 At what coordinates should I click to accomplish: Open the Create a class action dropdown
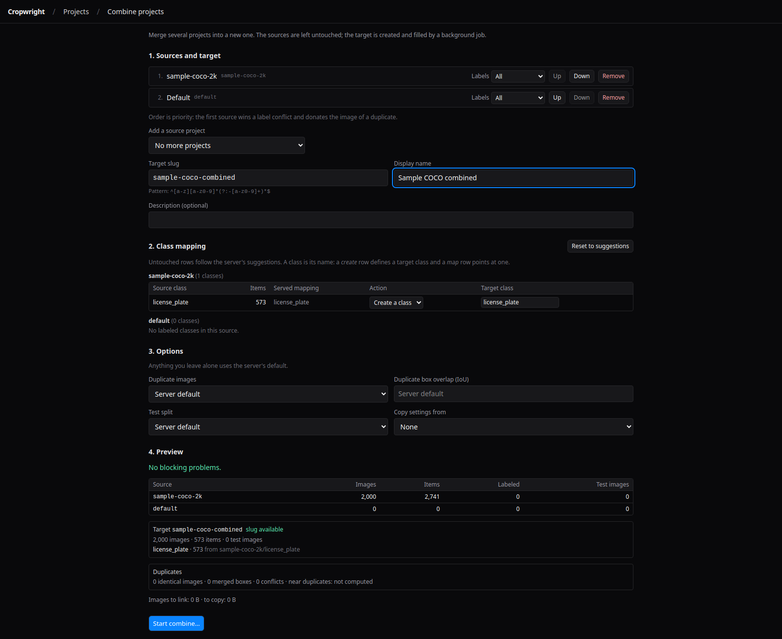click(x=396, y=303)
